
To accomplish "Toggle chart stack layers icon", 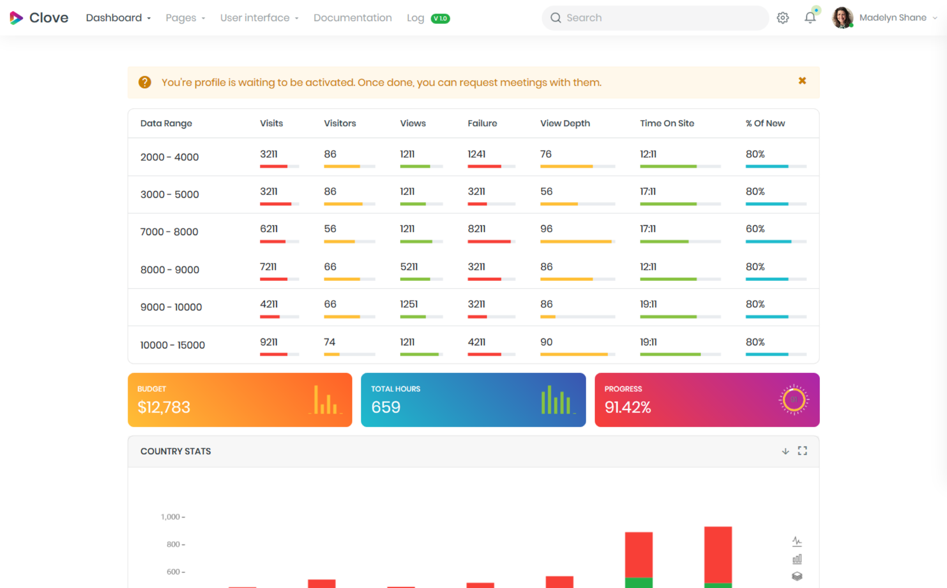I will [797, 576].
